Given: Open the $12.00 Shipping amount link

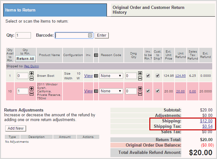Looking at the screenshot, I should (x=206, y=121).
